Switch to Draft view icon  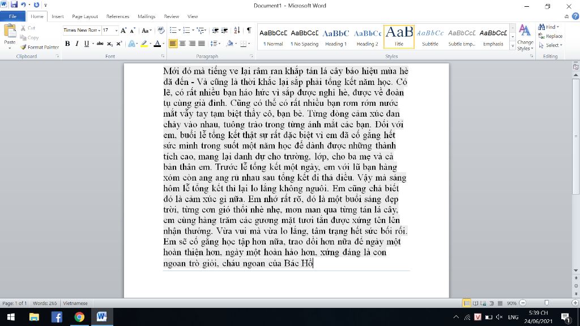(500, 303)
